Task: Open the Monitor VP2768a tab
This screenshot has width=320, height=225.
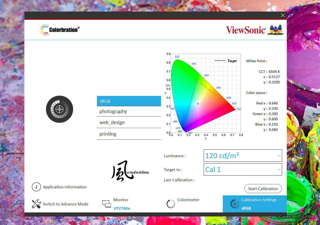Action: (x=121, y=204)
